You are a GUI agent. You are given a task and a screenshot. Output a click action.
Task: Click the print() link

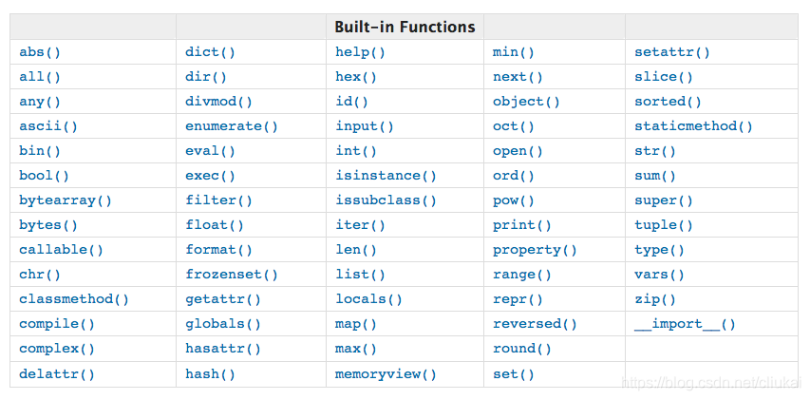click(522, 225)
